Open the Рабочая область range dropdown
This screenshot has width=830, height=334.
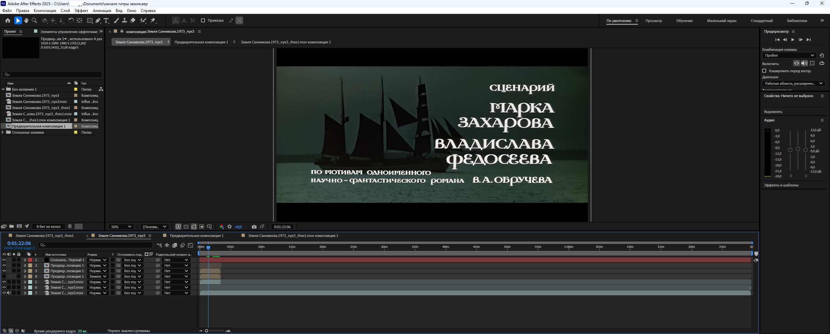(793, 83)
